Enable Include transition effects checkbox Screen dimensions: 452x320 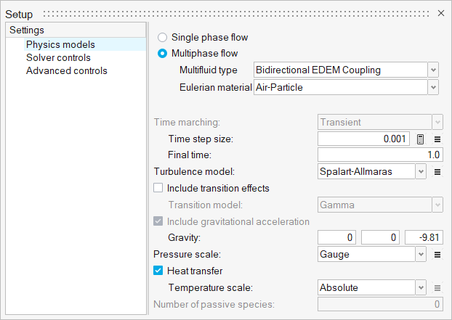(158, 188)
